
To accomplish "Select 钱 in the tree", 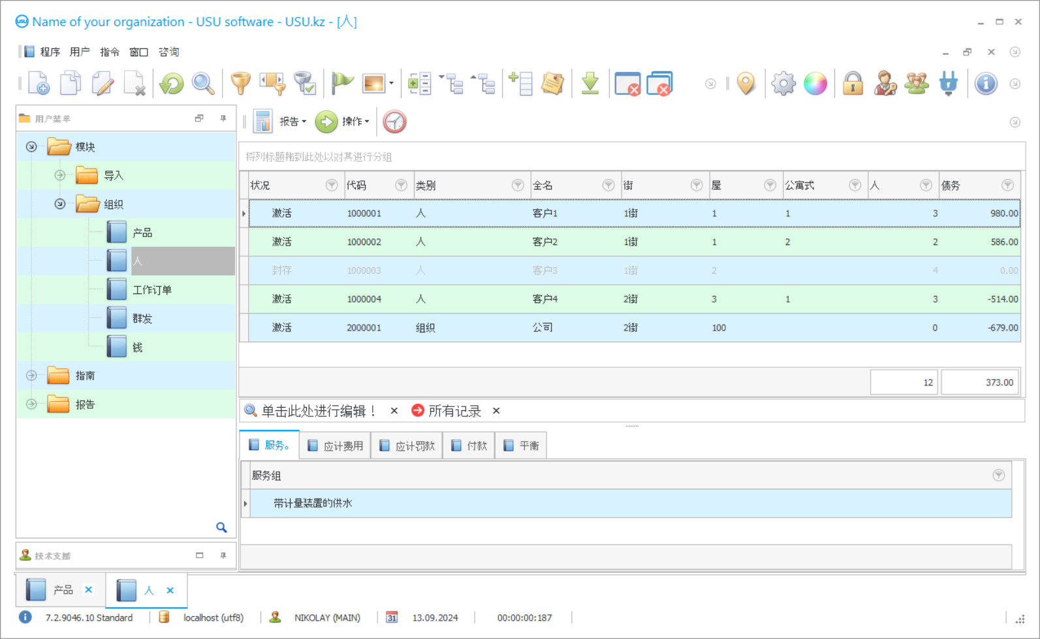I will coord(137,348).
